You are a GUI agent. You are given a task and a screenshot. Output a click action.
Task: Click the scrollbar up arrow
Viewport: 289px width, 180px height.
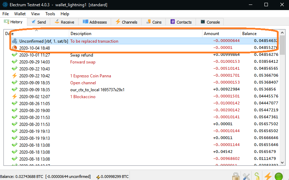point(282,33)
